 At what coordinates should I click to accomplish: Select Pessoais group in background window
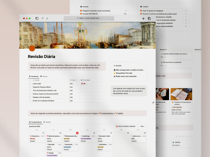tap(84, 7)
